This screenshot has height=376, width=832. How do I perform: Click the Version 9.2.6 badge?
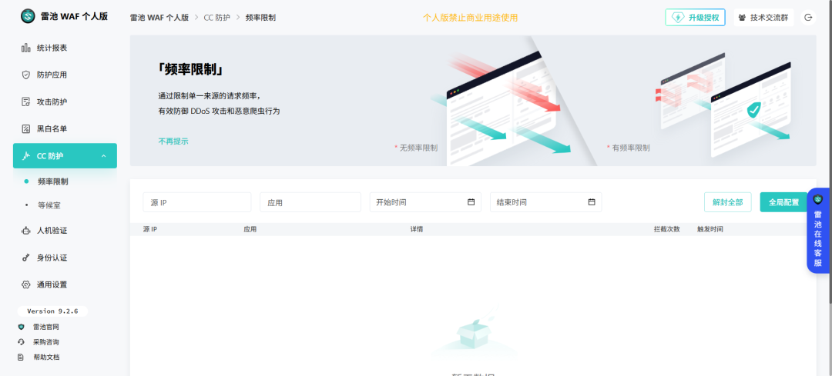52,311
